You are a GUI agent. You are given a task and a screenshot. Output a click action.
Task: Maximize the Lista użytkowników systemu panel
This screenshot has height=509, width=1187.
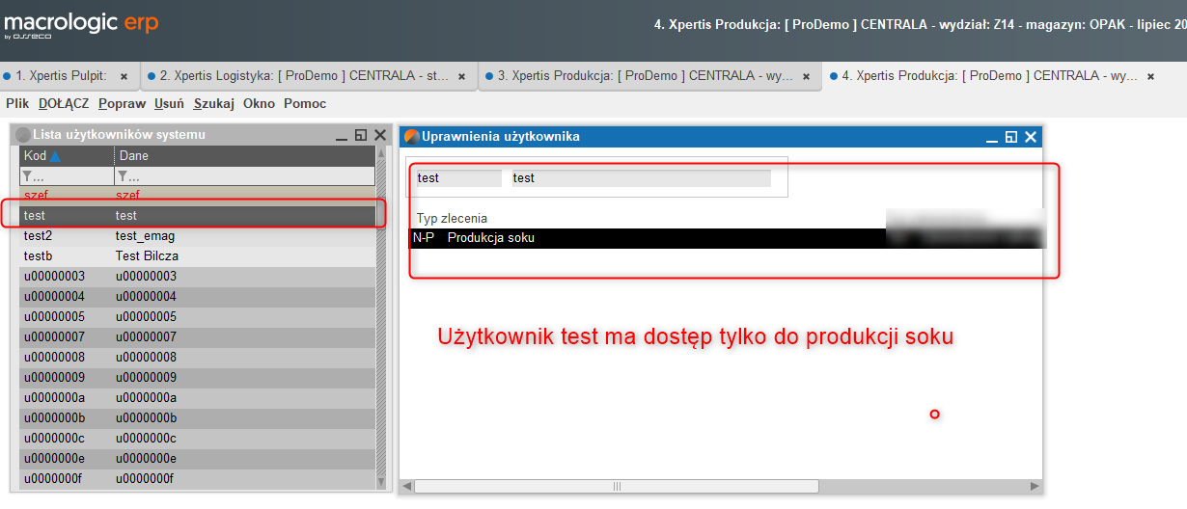[x=361, y=136]
